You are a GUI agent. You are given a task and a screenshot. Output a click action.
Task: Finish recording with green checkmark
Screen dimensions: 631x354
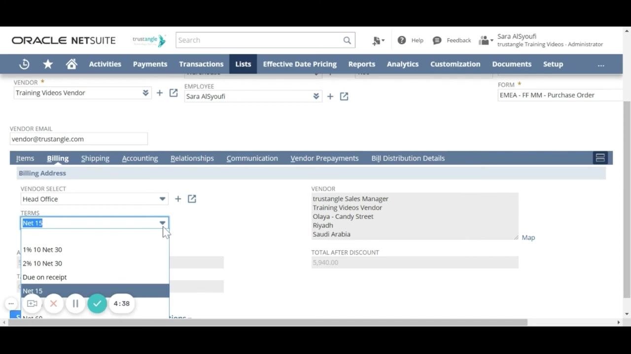(97, 303)
